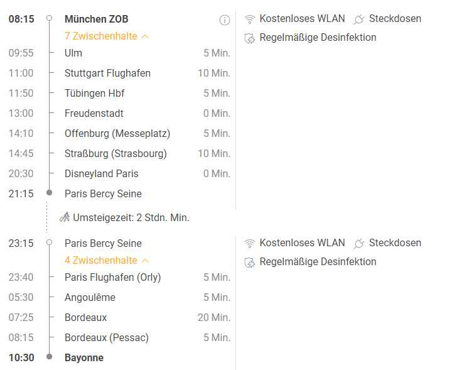Click the disinfection shield icon in first trip
Image resolution: width=457 pixels, height=370 pixels.
click(x=249, y=38)
